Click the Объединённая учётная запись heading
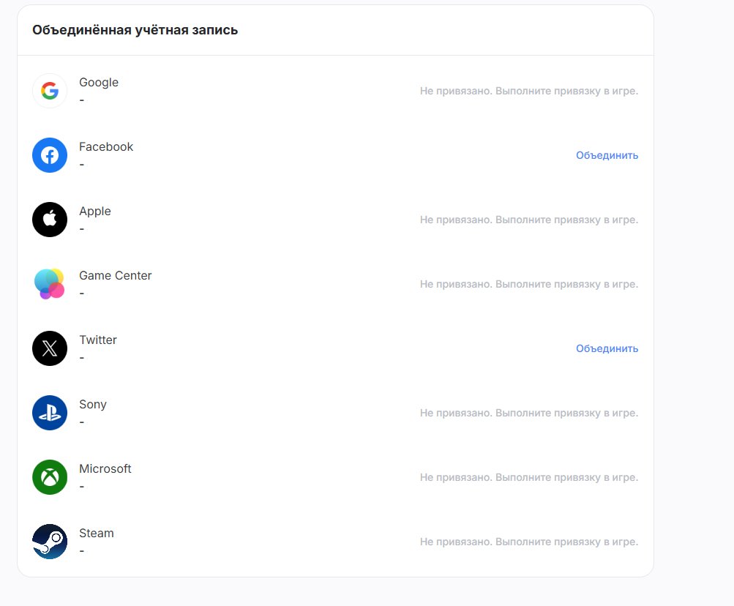The height and width of the screenshot is (606, 734). coord(135,30)
